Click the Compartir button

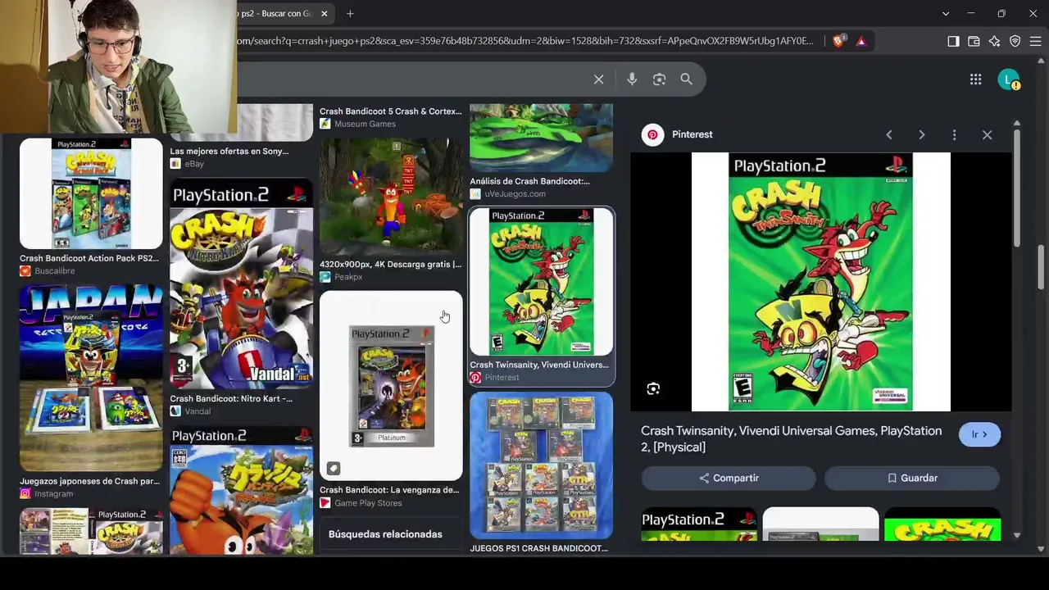point(729,478)
